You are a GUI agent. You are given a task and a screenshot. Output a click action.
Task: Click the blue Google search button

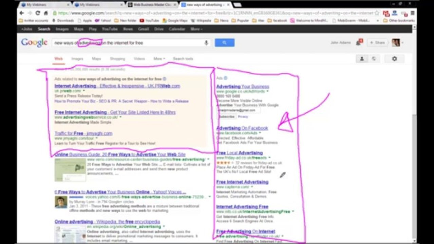point(224,43)
